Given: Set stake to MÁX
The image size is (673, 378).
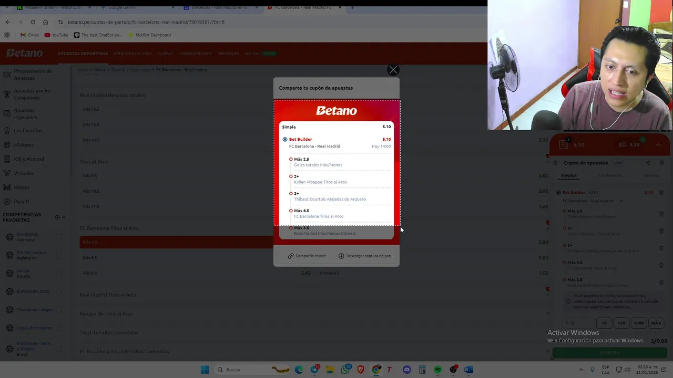Looking at the screenshot, I should [x=656, y=323].
